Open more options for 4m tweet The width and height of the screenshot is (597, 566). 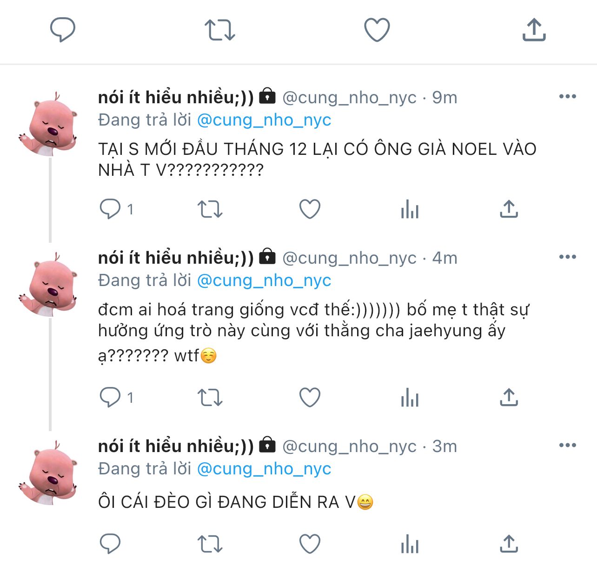tap(567, 257)
